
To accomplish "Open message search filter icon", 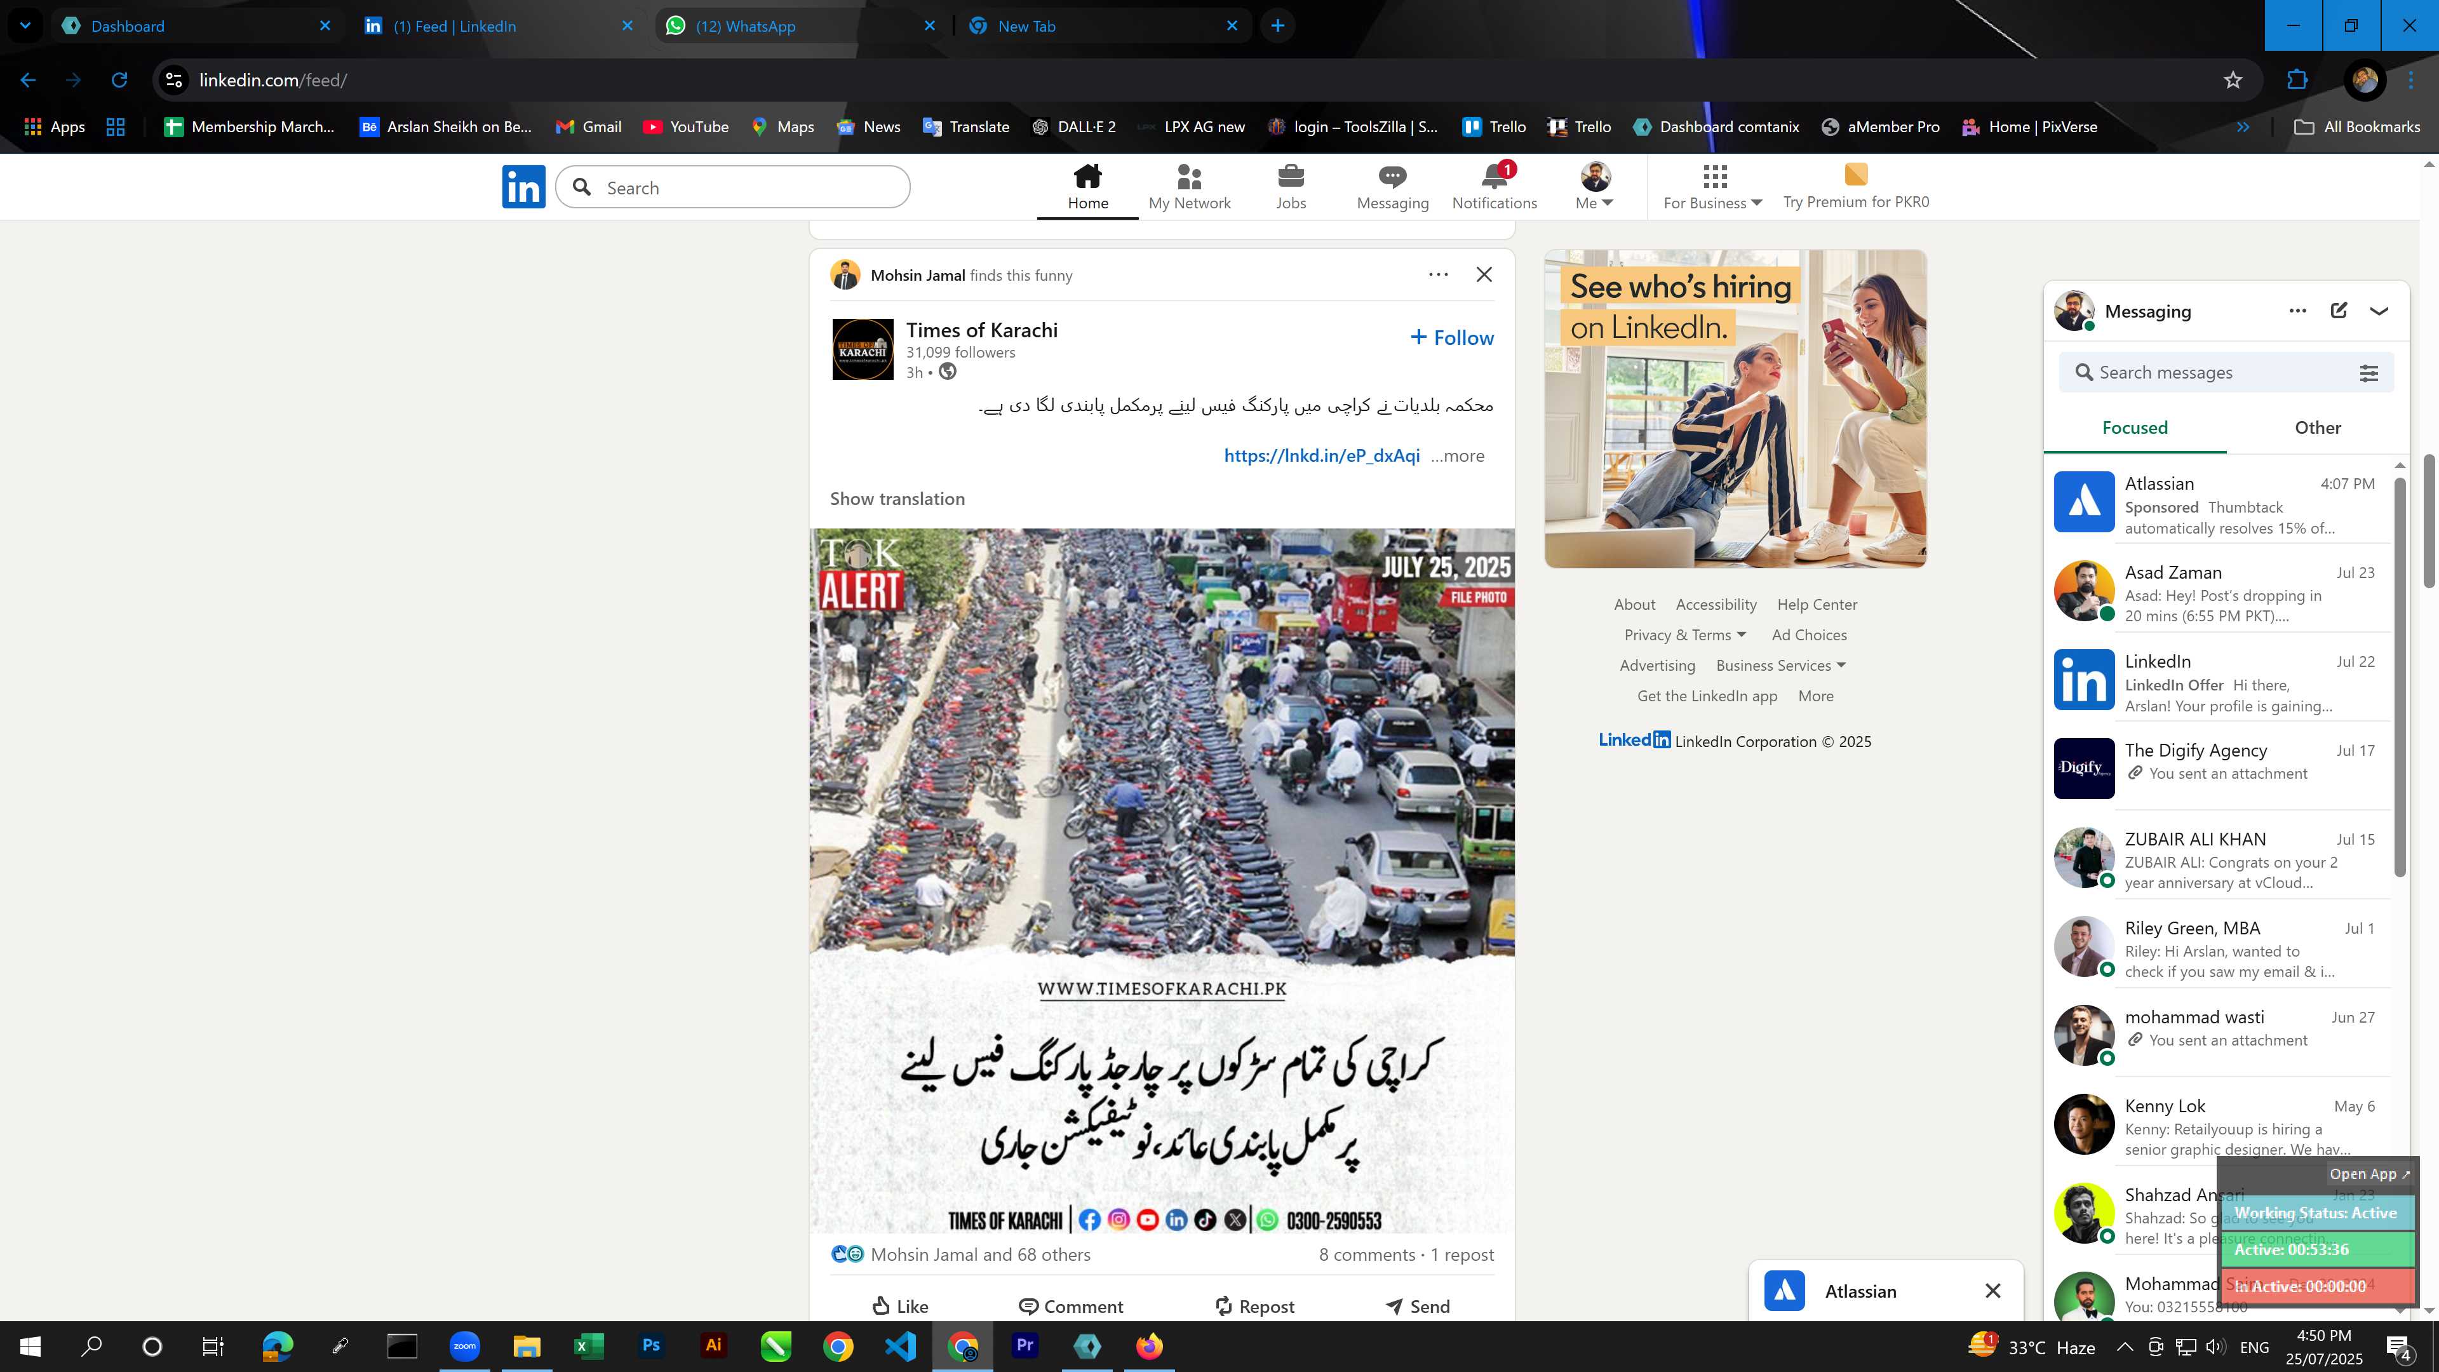I will coord(2368,373).
